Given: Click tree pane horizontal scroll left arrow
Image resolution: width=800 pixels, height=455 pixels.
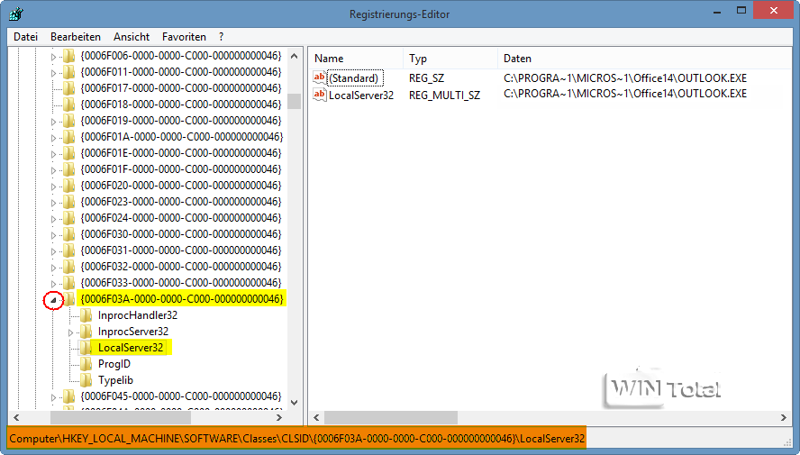Looking at the screenshot, I should (x=16, y=417).
